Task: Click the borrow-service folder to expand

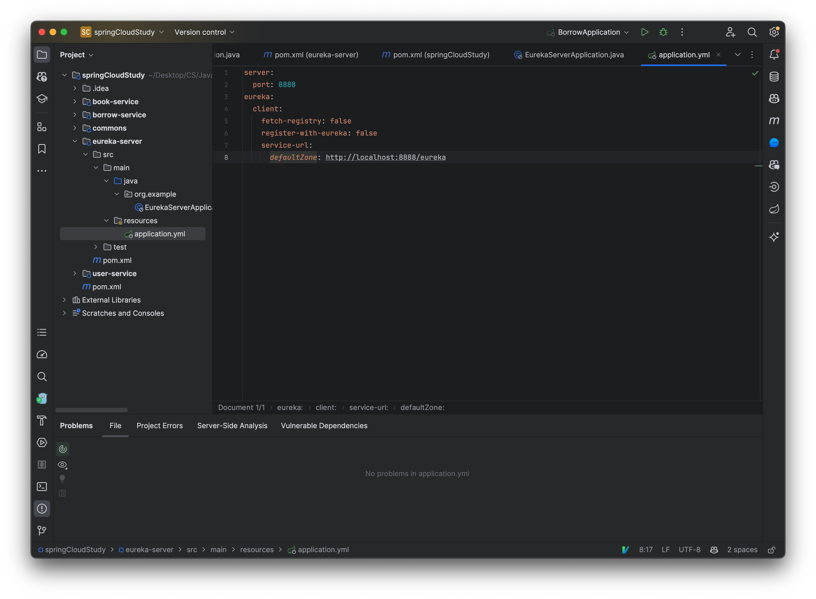Action: tap(119, 114)
